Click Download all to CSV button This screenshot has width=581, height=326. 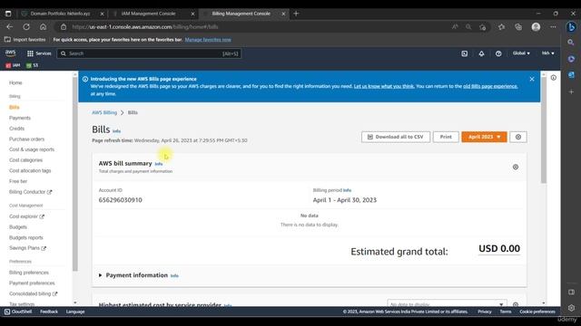coord(396,137)
